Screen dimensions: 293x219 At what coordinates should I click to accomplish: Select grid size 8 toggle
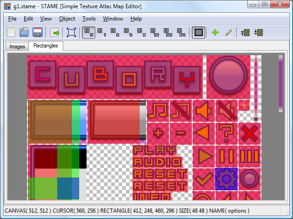(141, 32)
